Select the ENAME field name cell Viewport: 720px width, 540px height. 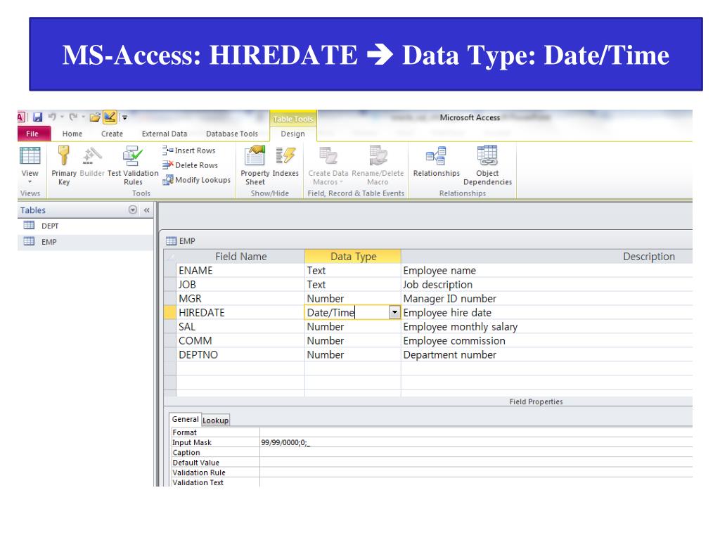240,271
